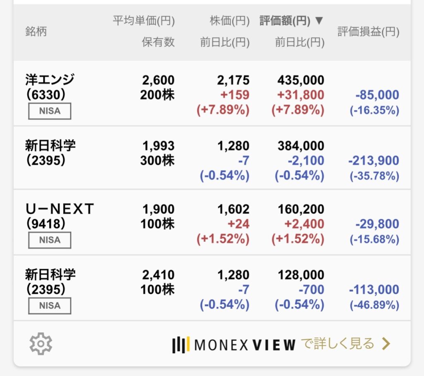Select the 株価(円) column header
Image resolution: width=424 pixels, height=376 pixels.
229,21
